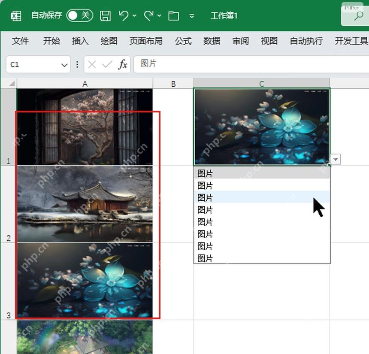Select column A header
Image resolution: width=369 pixels, height=354 pixels.
85,84
